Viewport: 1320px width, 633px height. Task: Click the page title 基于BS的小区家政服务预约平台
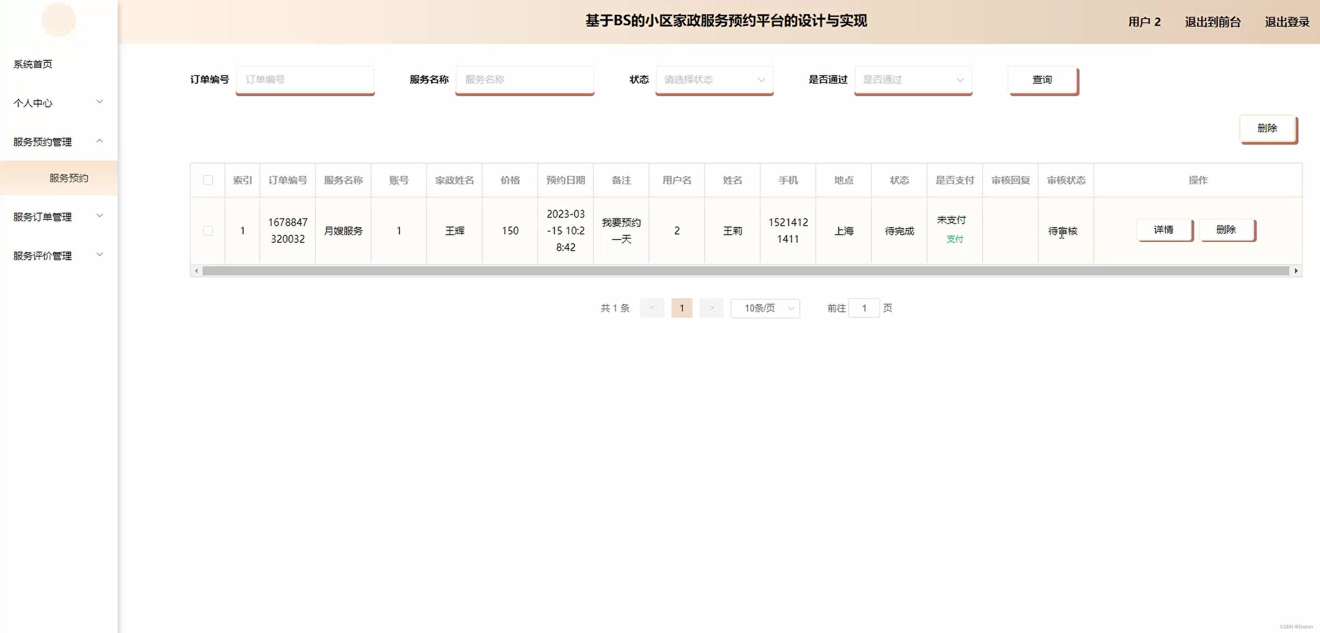[x=726, y=21]
